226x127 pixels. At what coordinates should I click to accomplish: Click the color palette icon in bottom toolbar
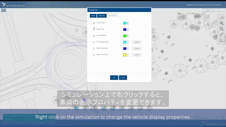(x=149, y=108)
